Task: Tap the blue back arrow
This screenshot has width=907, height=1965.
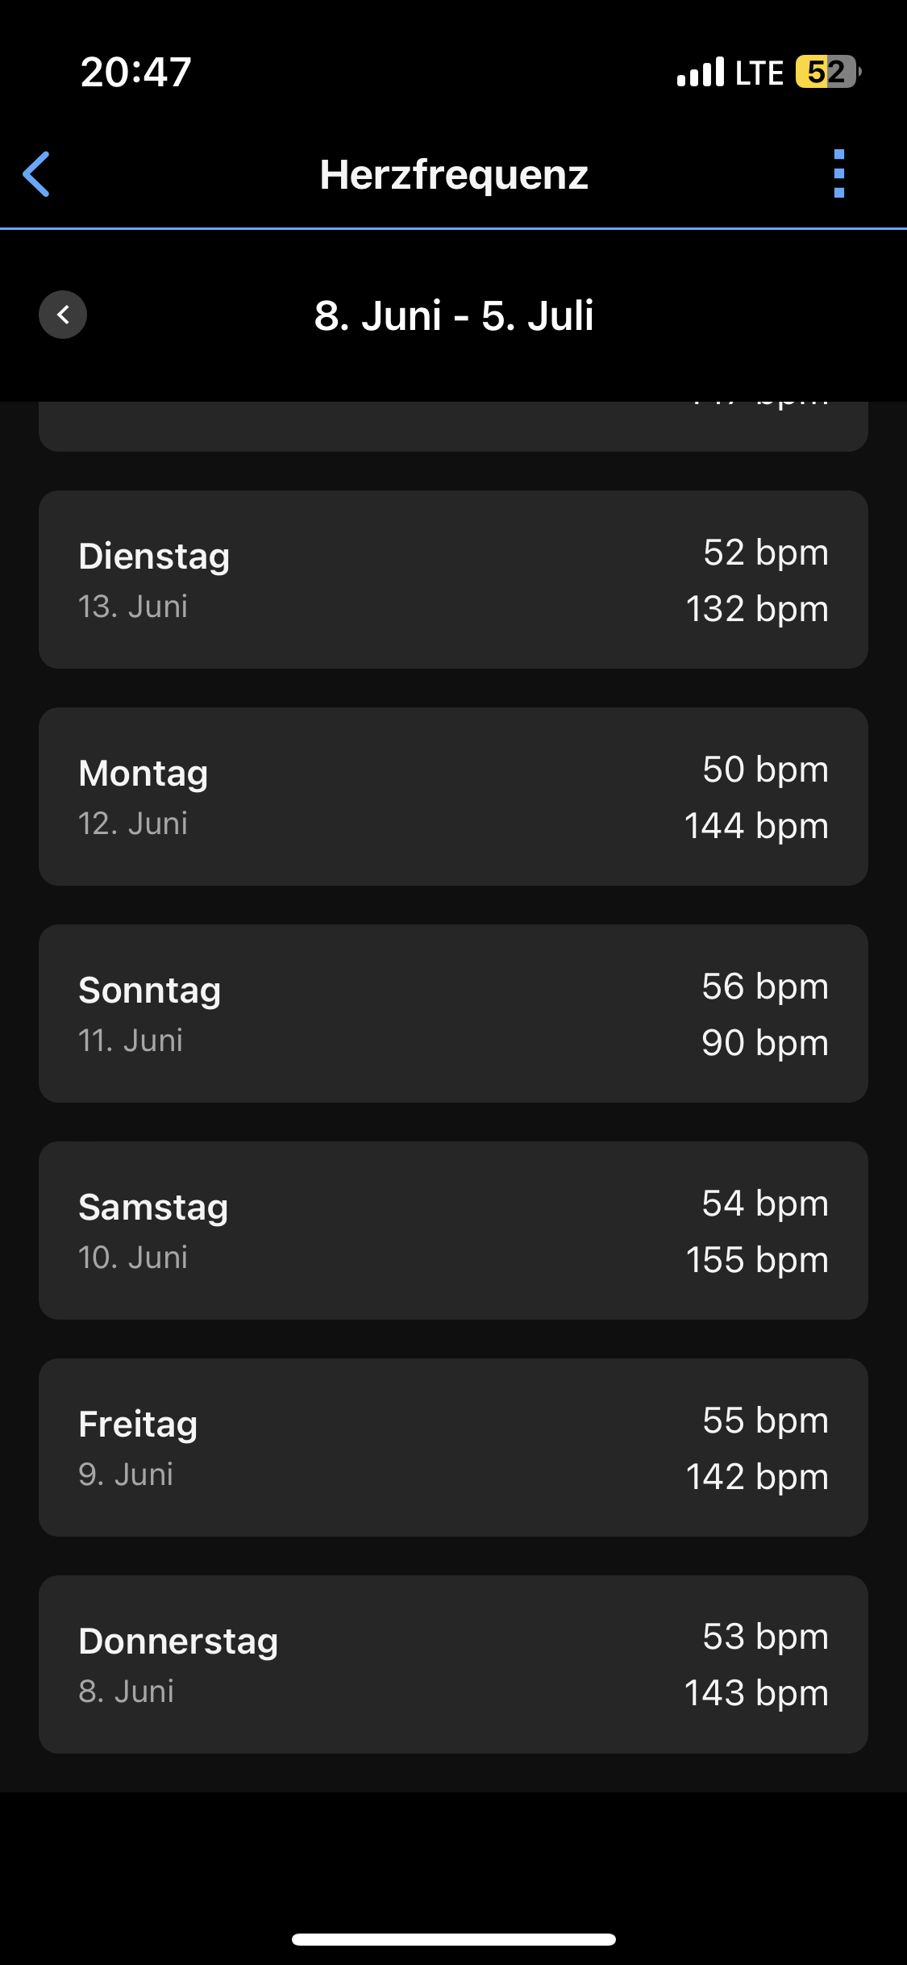Action: 37,173
